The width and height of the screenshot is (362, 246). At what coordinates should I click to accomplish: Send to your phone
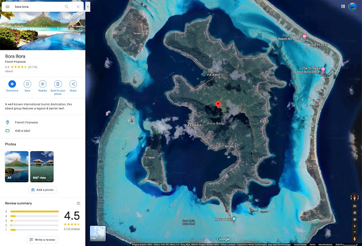click(58, 84)
